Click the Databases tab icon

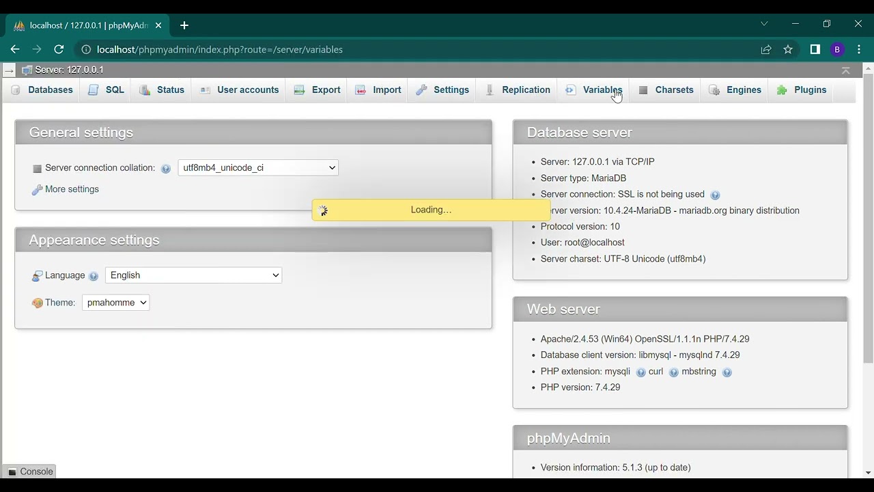point(16,90)
